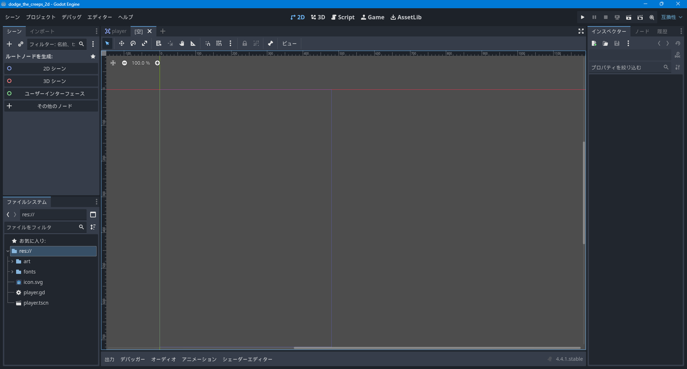687x369 pixels.
Task: Open Movie Maker mode film reel icon
Action: (652, 17)
